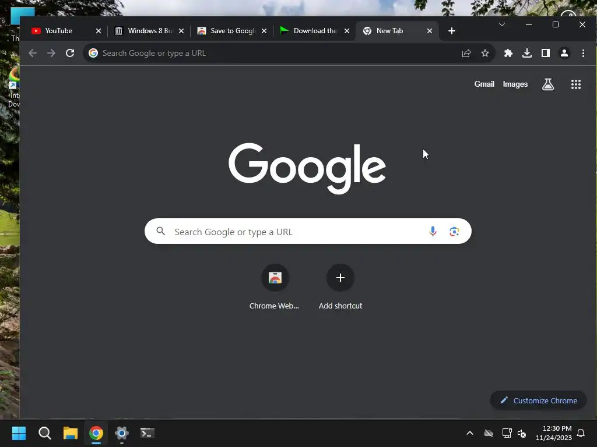Screen dimensions: 597x447
Task: Close the Download the tab
Action: [x=346, y=31]
